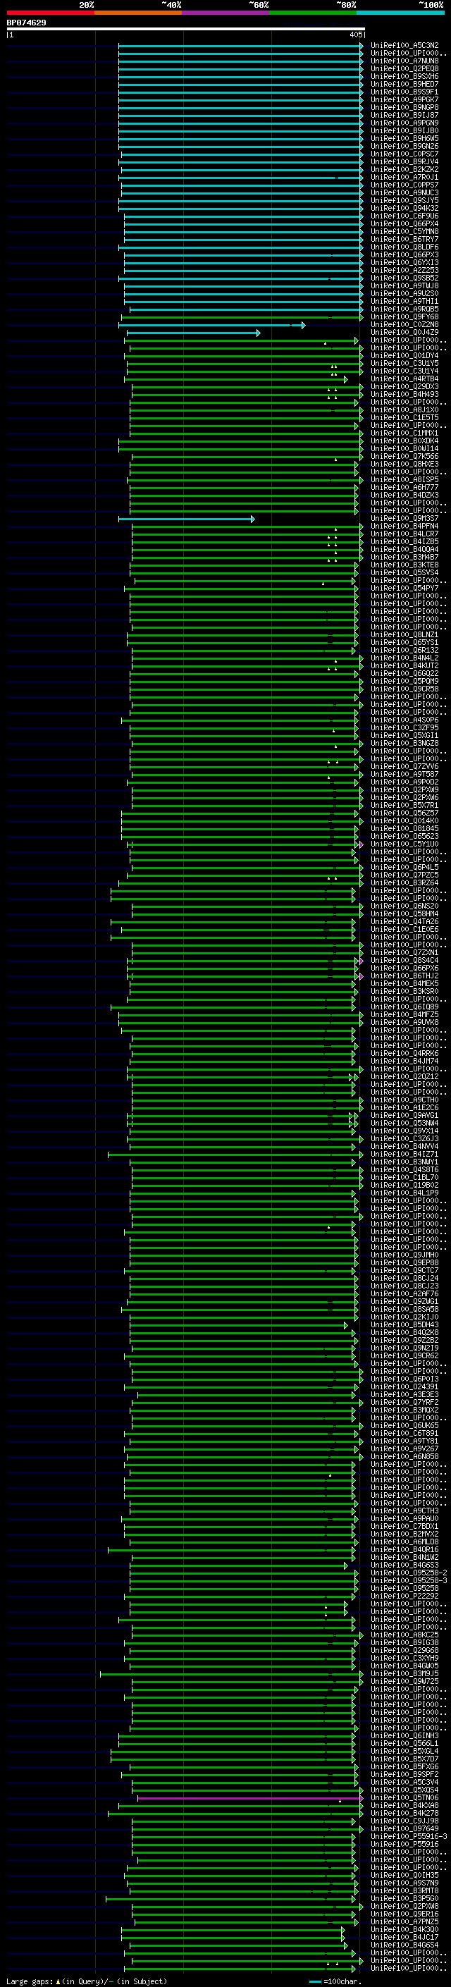
Task: Open hit UniRef100_A9RQB5
Action: (x=404, y=309)
